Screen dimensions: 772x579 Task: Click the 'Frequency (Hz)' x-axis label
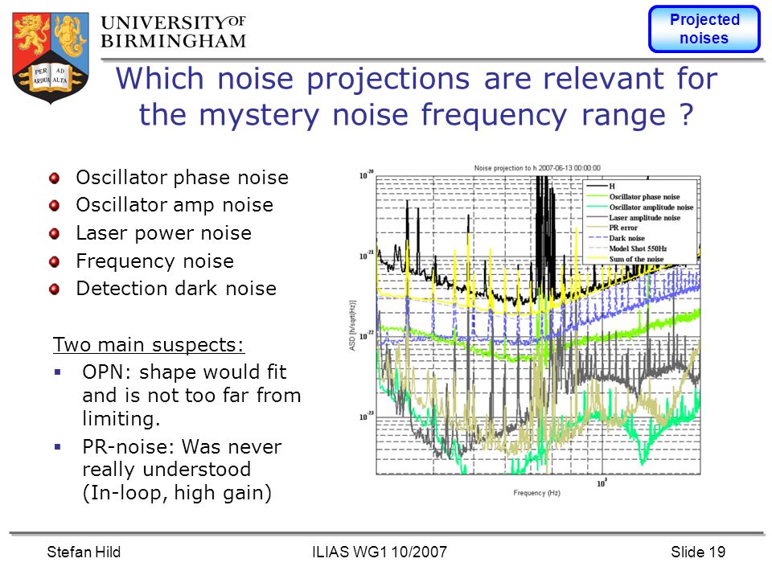tap(536, 493)
